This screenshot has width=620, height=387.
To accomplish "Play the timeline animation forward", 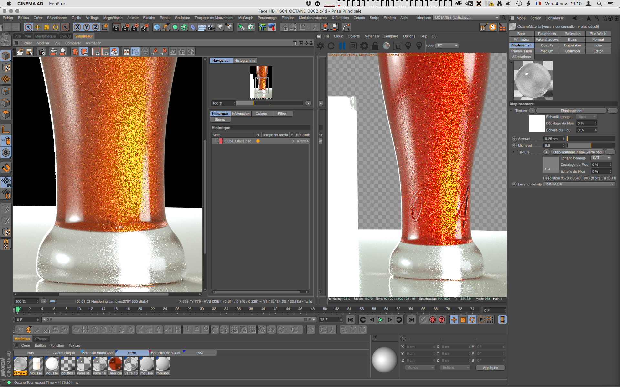I will 381,320.
